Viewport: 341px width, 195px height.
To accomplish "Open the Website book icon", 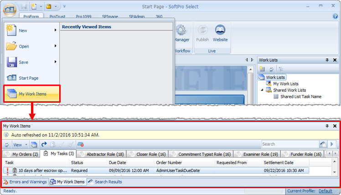I will [220, 30].
